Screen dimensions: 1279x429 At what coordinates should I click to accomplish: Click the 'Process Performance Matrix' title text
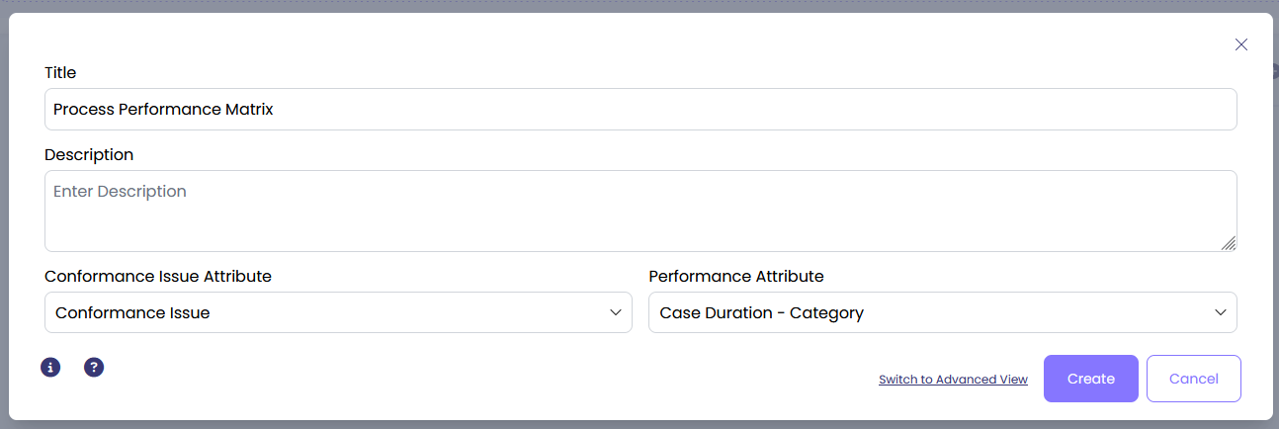click(163, 110)
